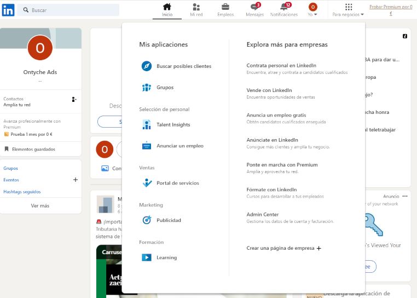Expand Ver más in left sidebar
Viewport: 417px width, 298px height.
(x=40, y=206)
